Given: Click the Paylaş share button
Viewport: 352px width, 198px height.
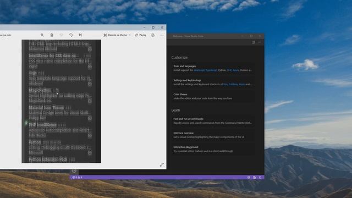Looking at the screenshot, I should [x=140, y=35].
